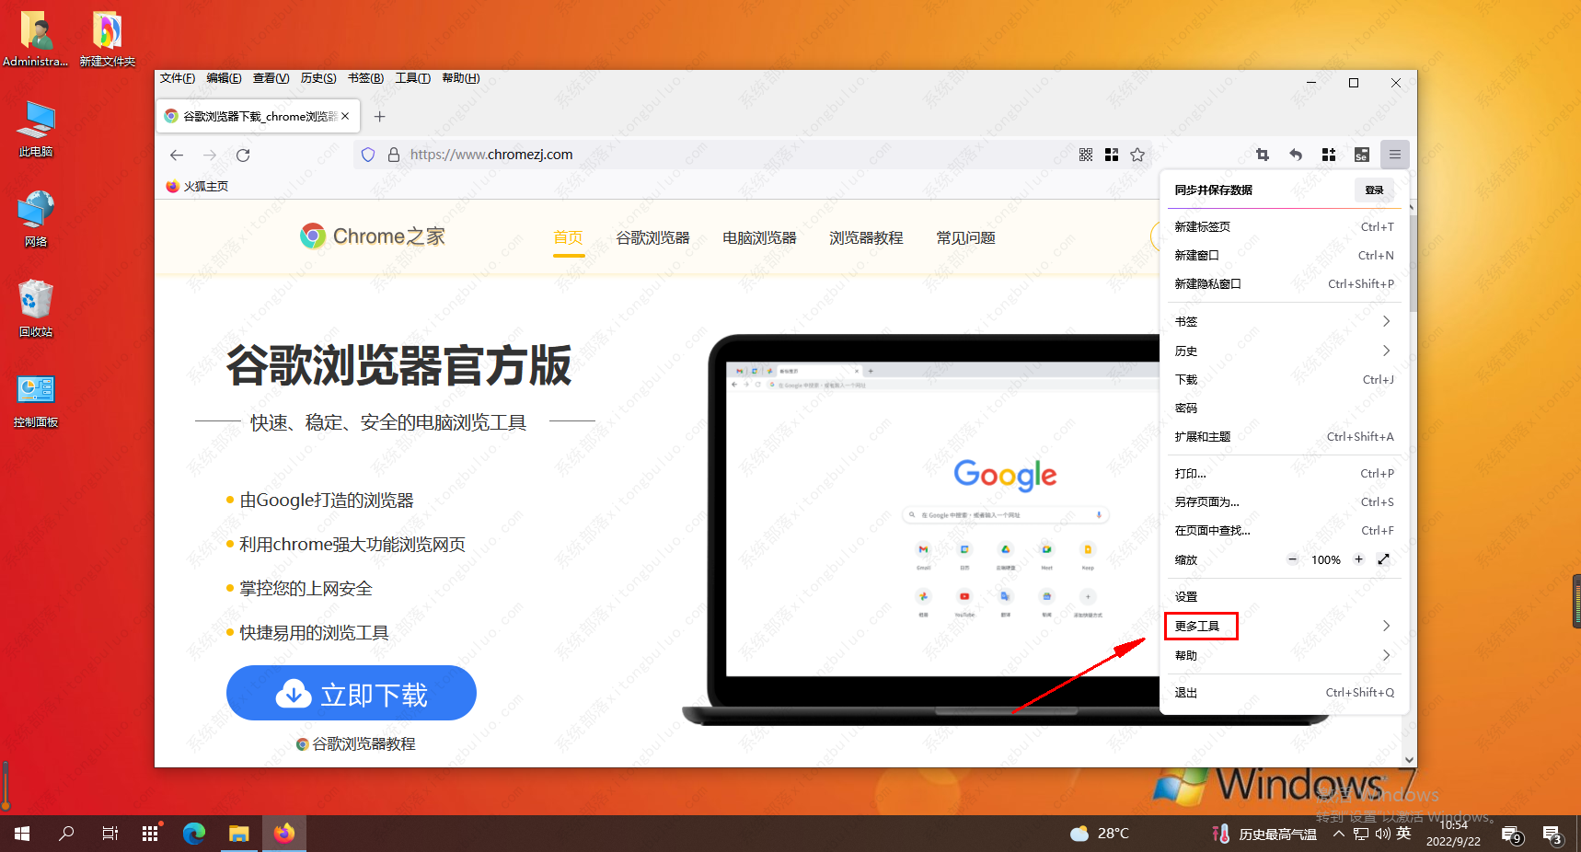Image resolution: width=1581 pixels, height=852 pixels.
Task: Reload the page with refresh icon
Action: click(243, 155)
